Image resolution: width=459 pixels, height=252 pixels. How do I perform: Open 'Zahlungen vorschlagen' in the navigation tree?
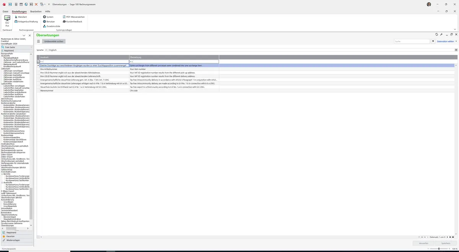[13, 71]
